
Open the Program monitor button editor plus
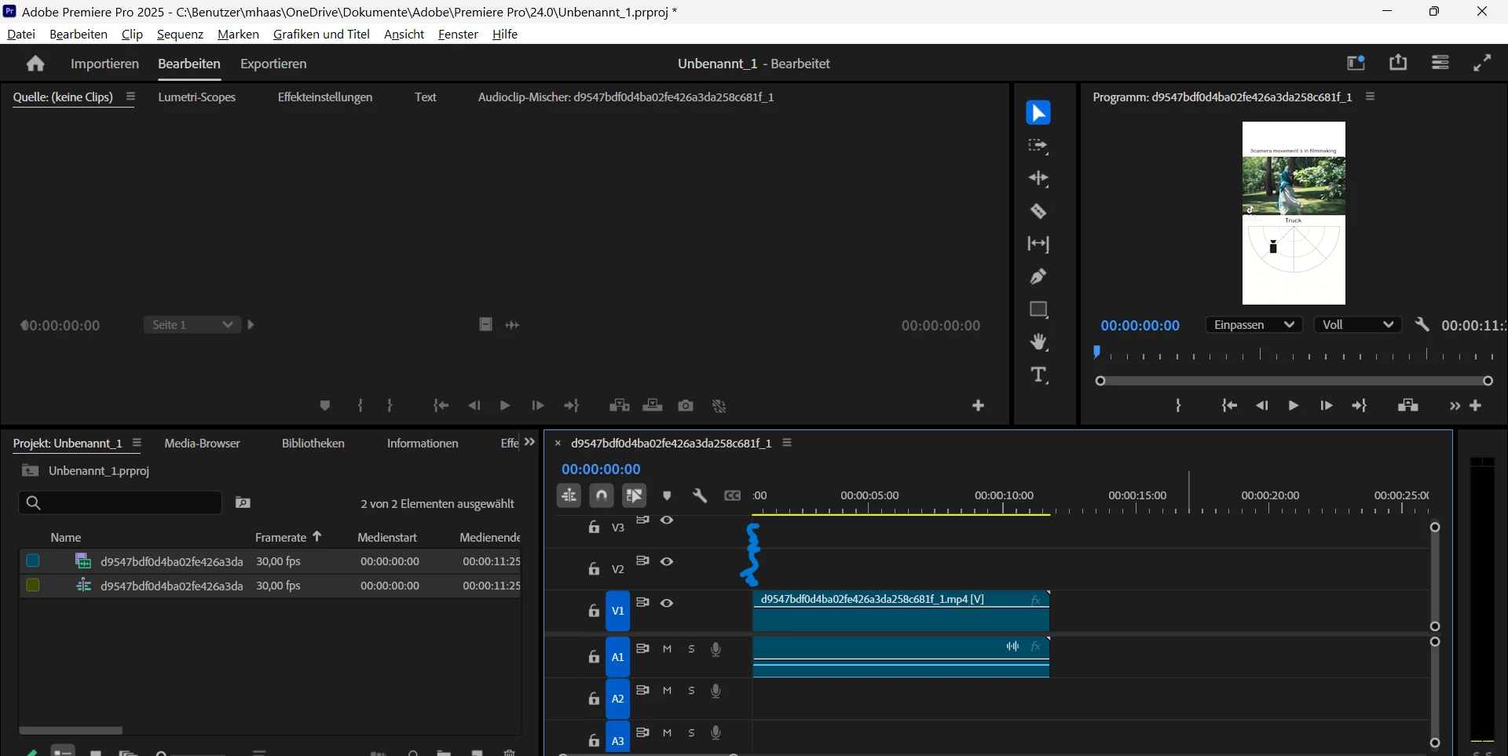[x=1476, y=406]
